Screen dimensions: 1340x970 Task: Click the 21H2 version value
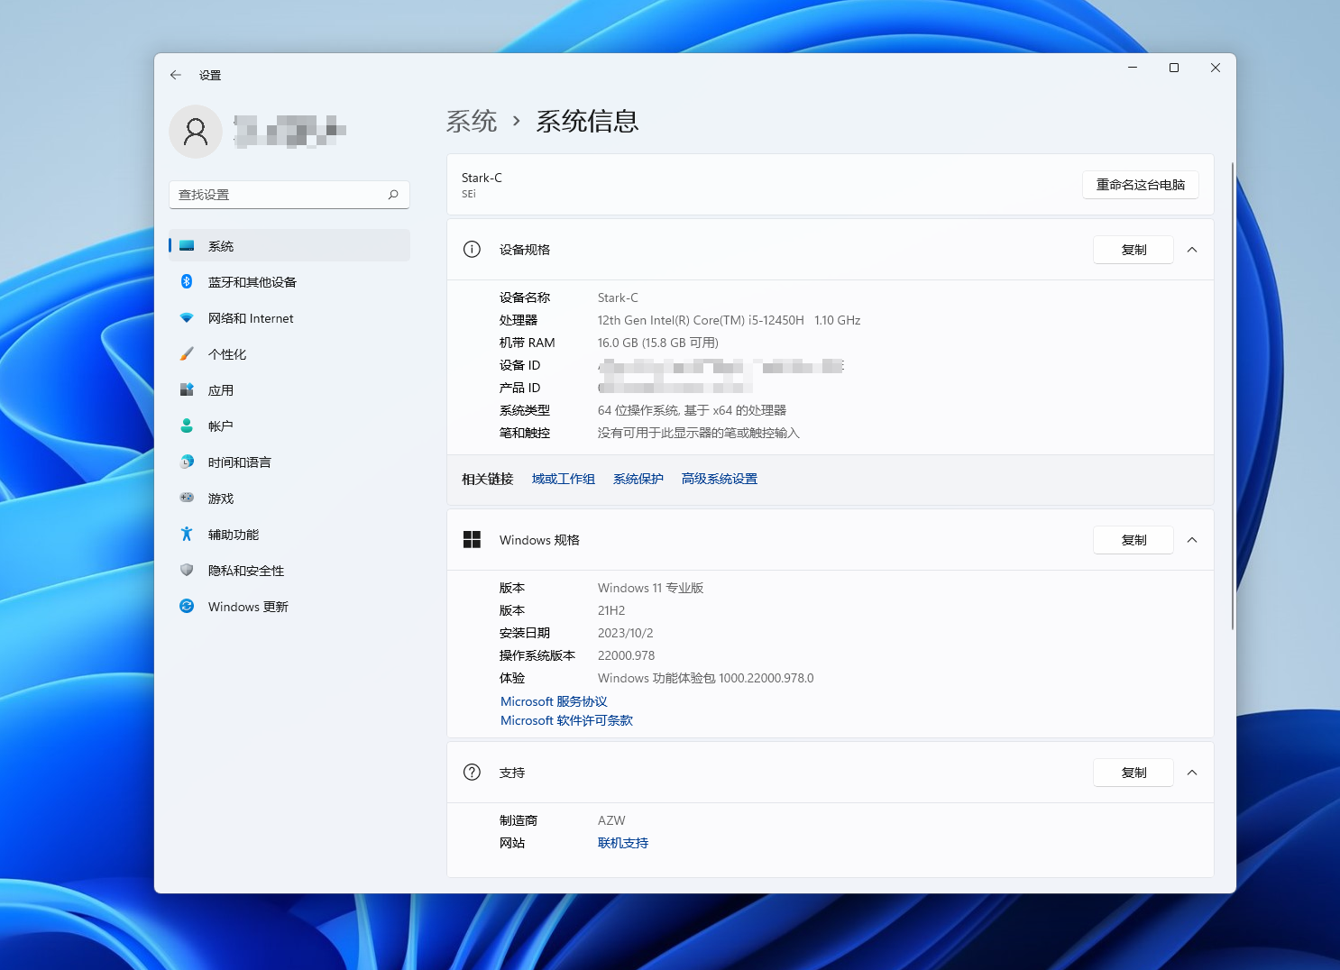pos(611,610)
